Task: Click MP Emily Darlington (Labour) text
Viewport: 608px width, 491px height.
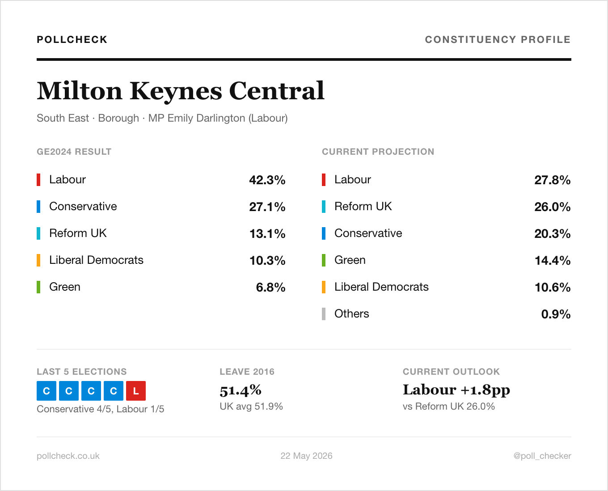Action: [218, 118]
